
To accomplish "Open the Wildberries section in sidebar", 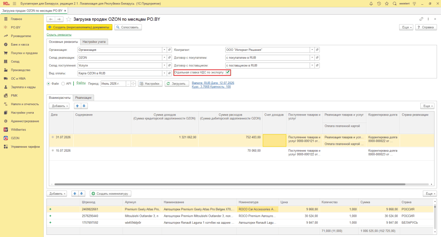I will tap(18, 130).
